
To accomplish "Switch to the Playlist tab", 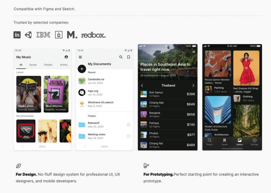I will [48, 65].
